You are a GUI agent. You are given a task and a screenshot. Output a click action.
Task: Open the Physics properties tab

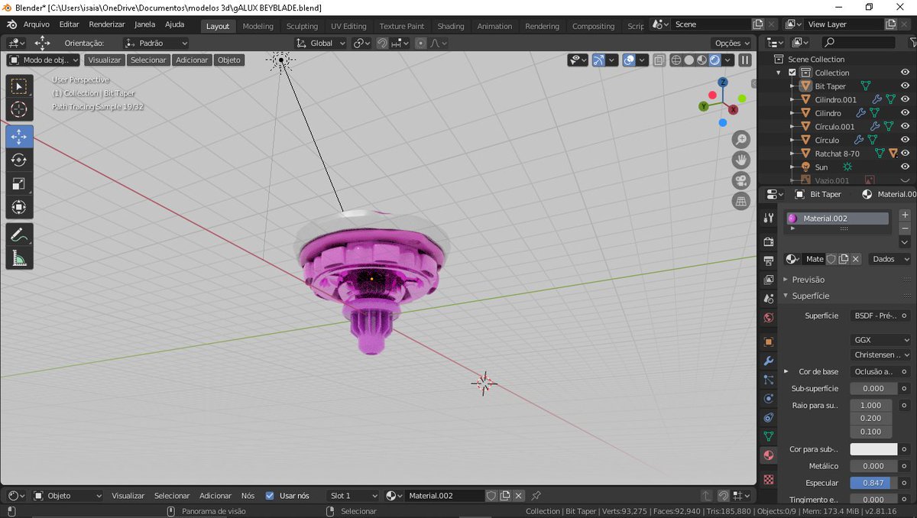769,399
